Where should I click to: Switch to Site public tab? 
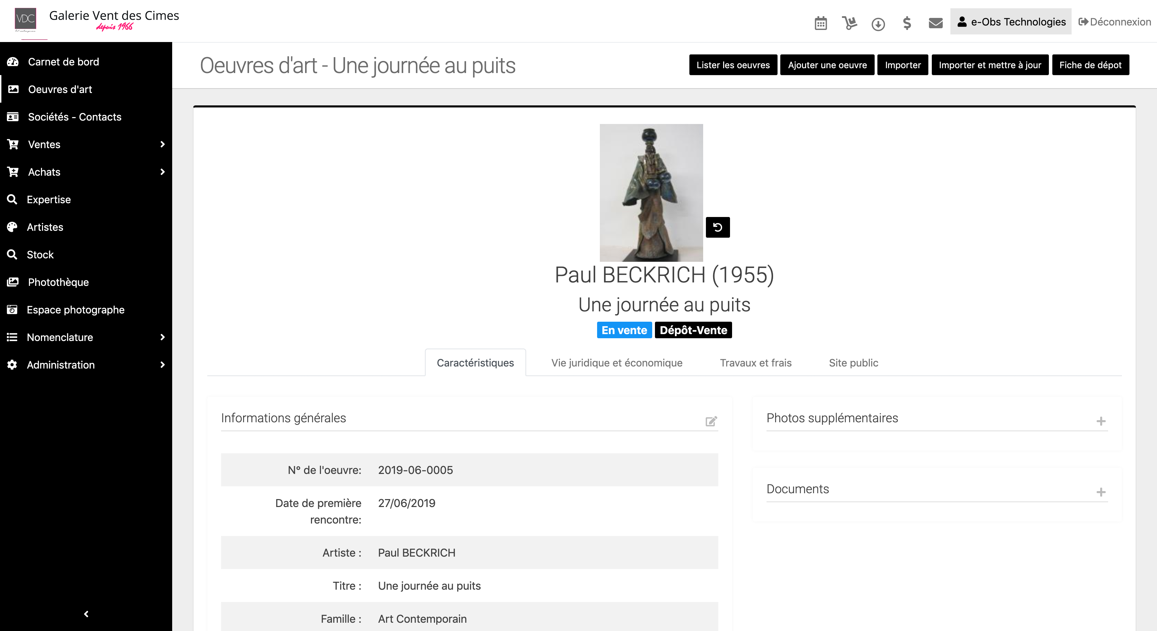[853, 363]
